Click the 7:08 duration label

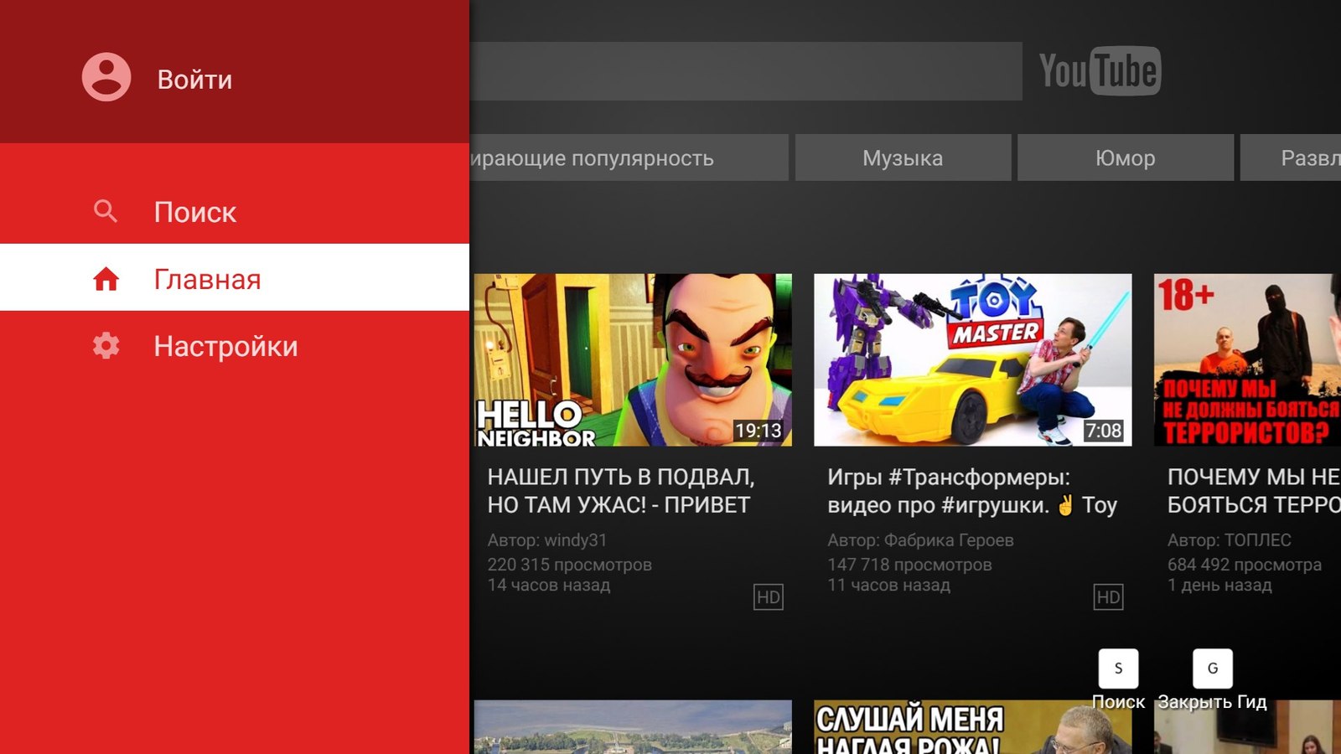(1104, 431)
